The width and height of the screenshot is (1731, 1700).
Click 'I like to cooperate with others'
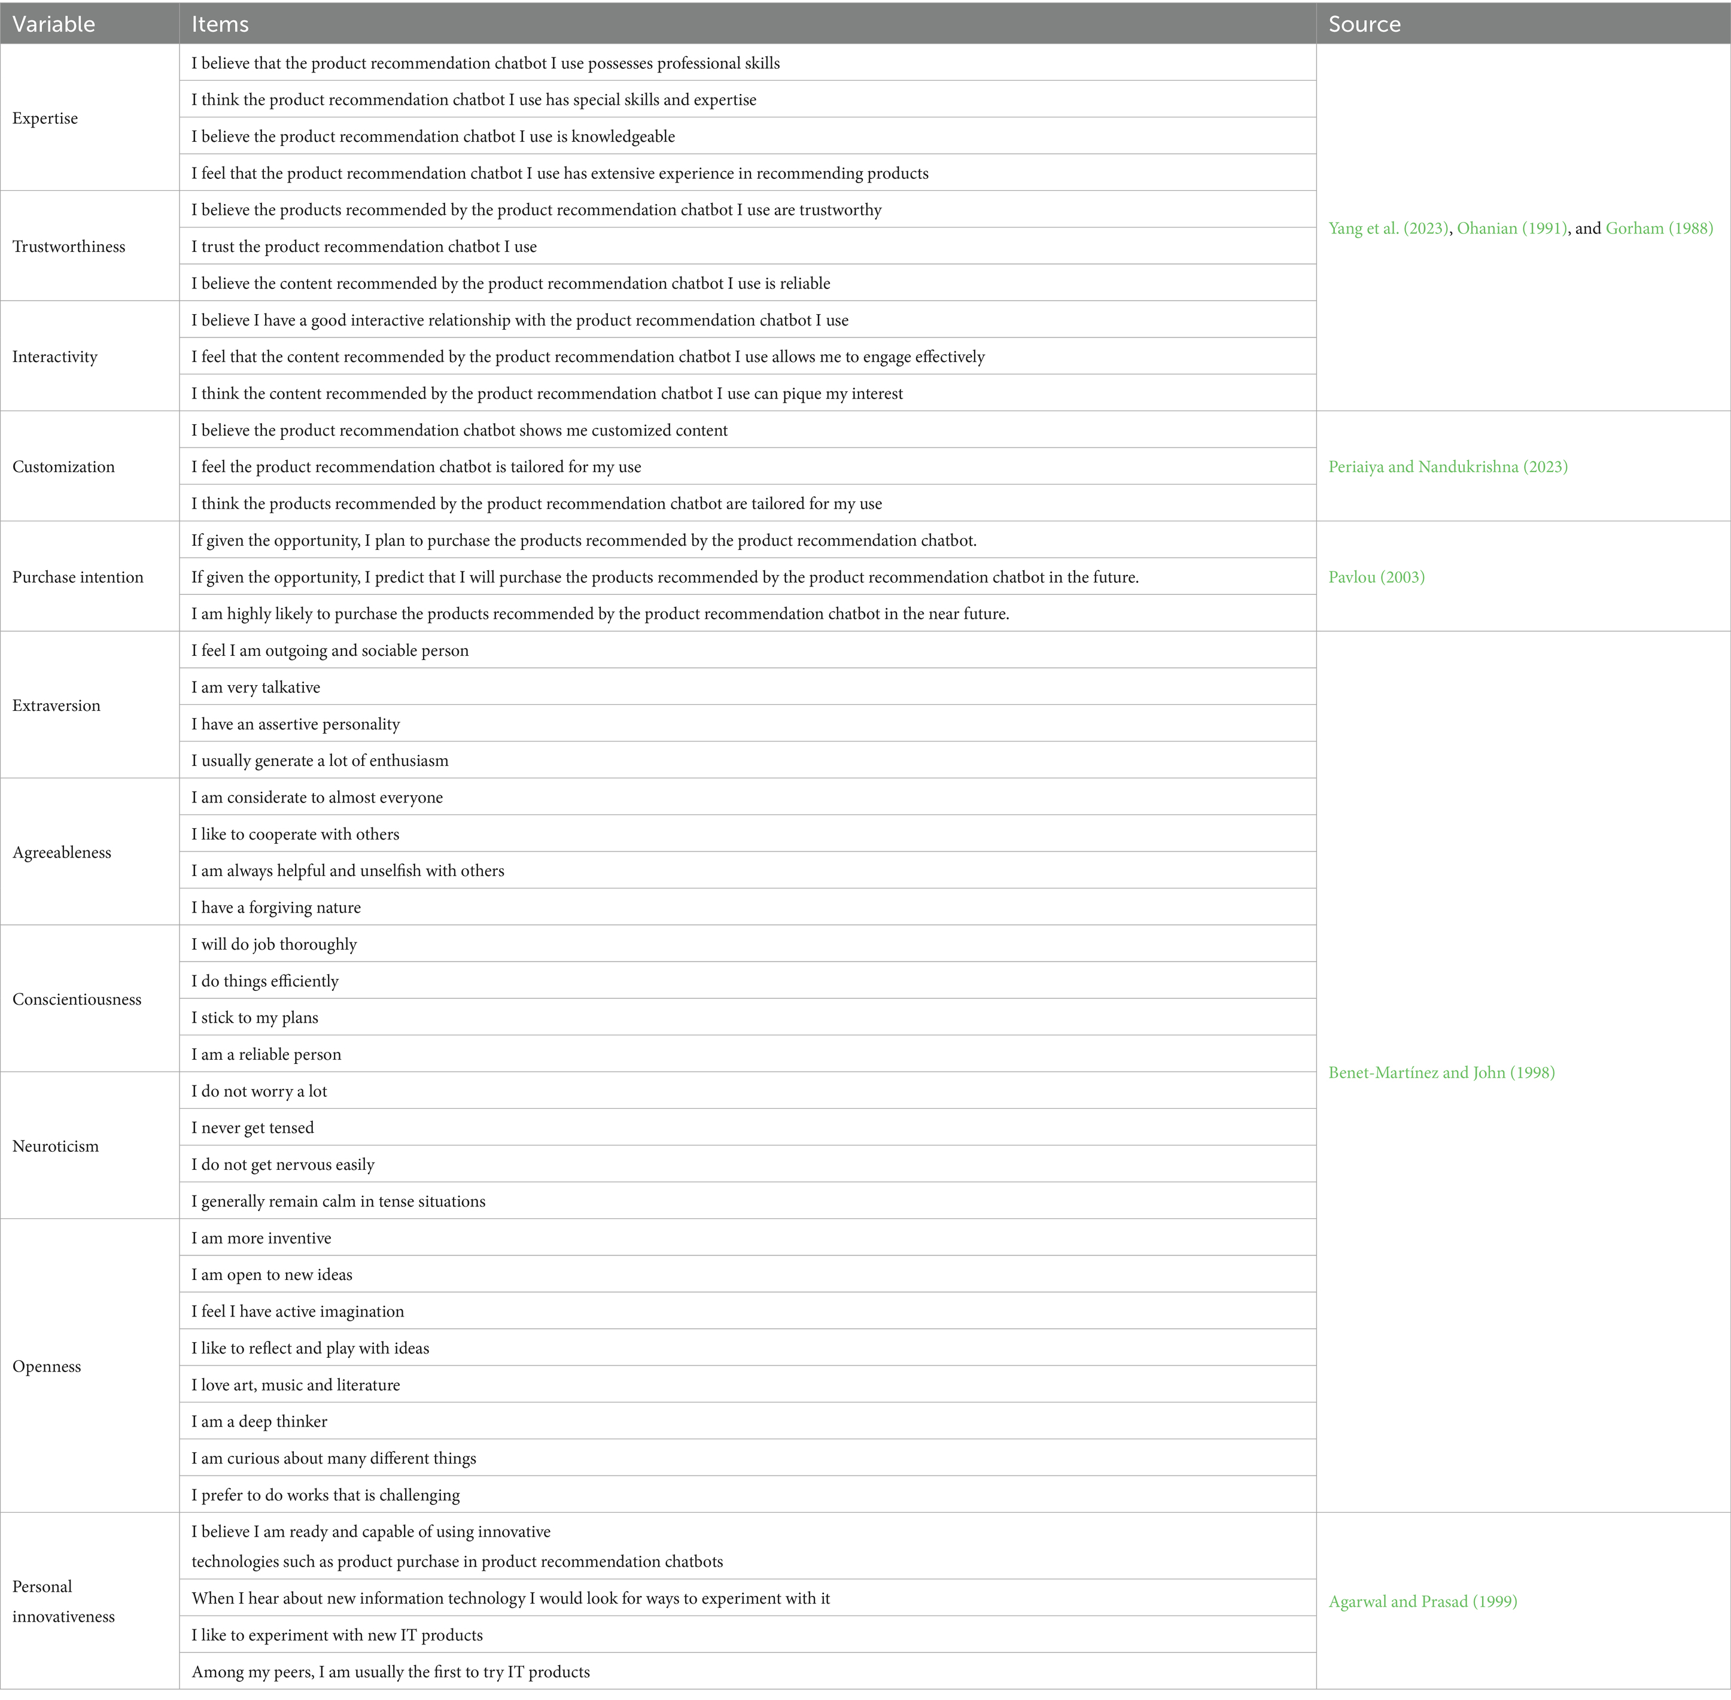(748, 833)
